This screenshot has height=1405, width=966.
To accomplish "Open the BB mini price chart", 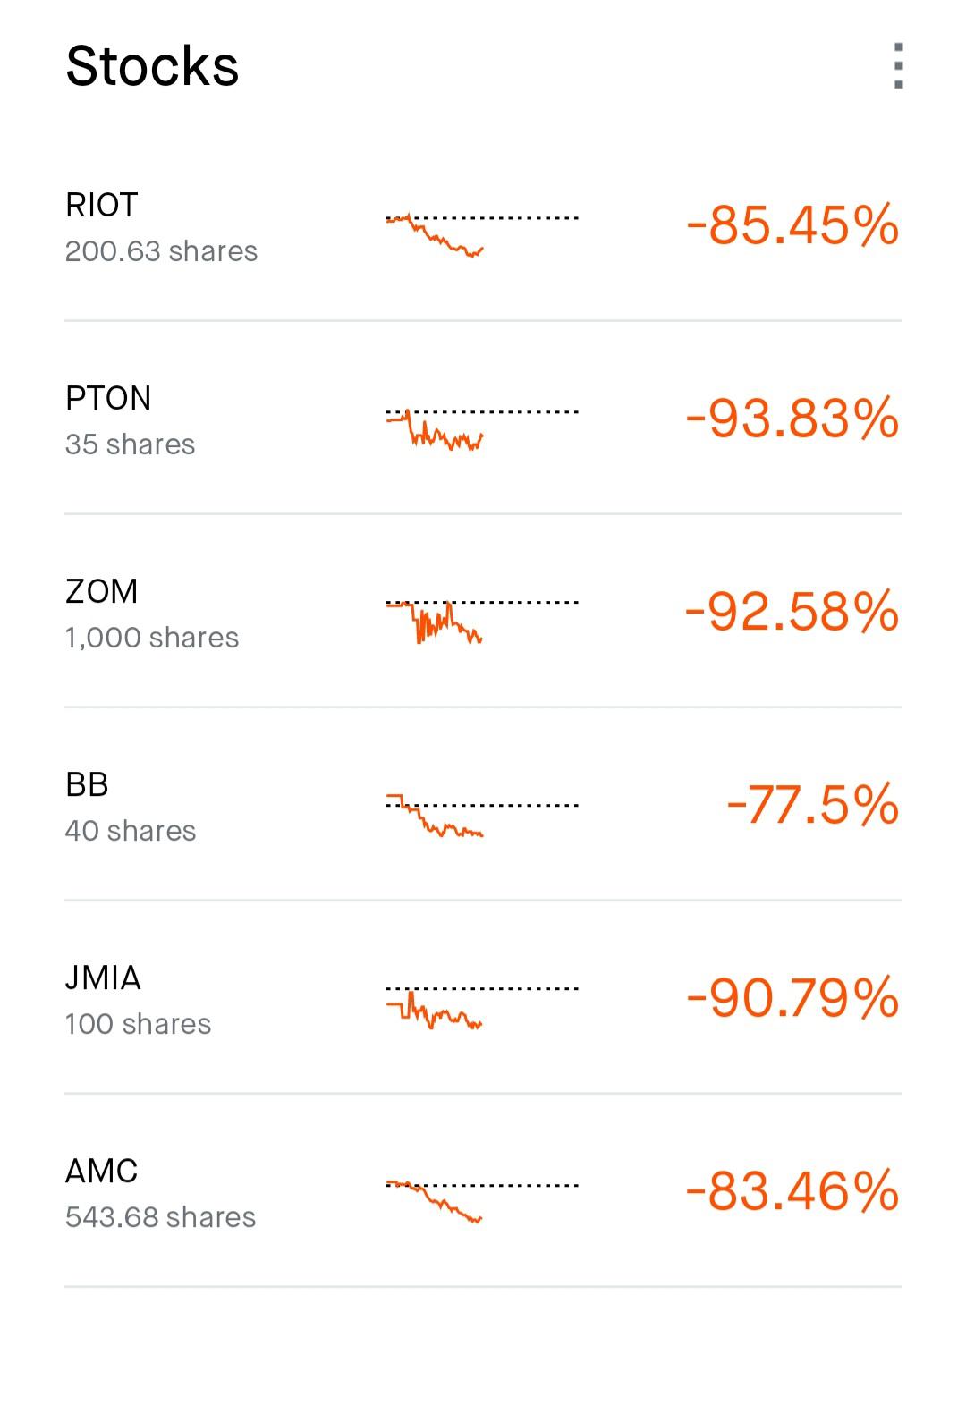I will (482, 814).
